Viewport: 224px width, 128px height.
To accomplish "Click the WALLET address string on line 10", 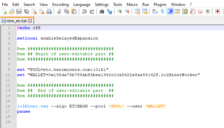I will [114, 75].
